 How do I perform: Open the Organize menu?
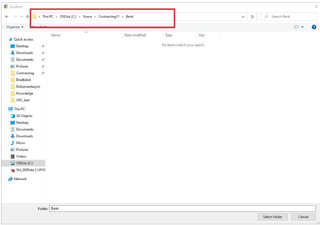click(x=15, y=27)
